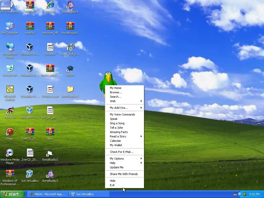Screen dimensions: 264x198
Task: Choose My Home from context menu
Action: pos(125,88)
